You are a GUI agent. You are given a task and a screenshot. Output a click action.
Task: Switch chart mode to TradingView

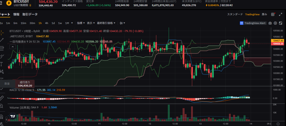click(252, 14)
